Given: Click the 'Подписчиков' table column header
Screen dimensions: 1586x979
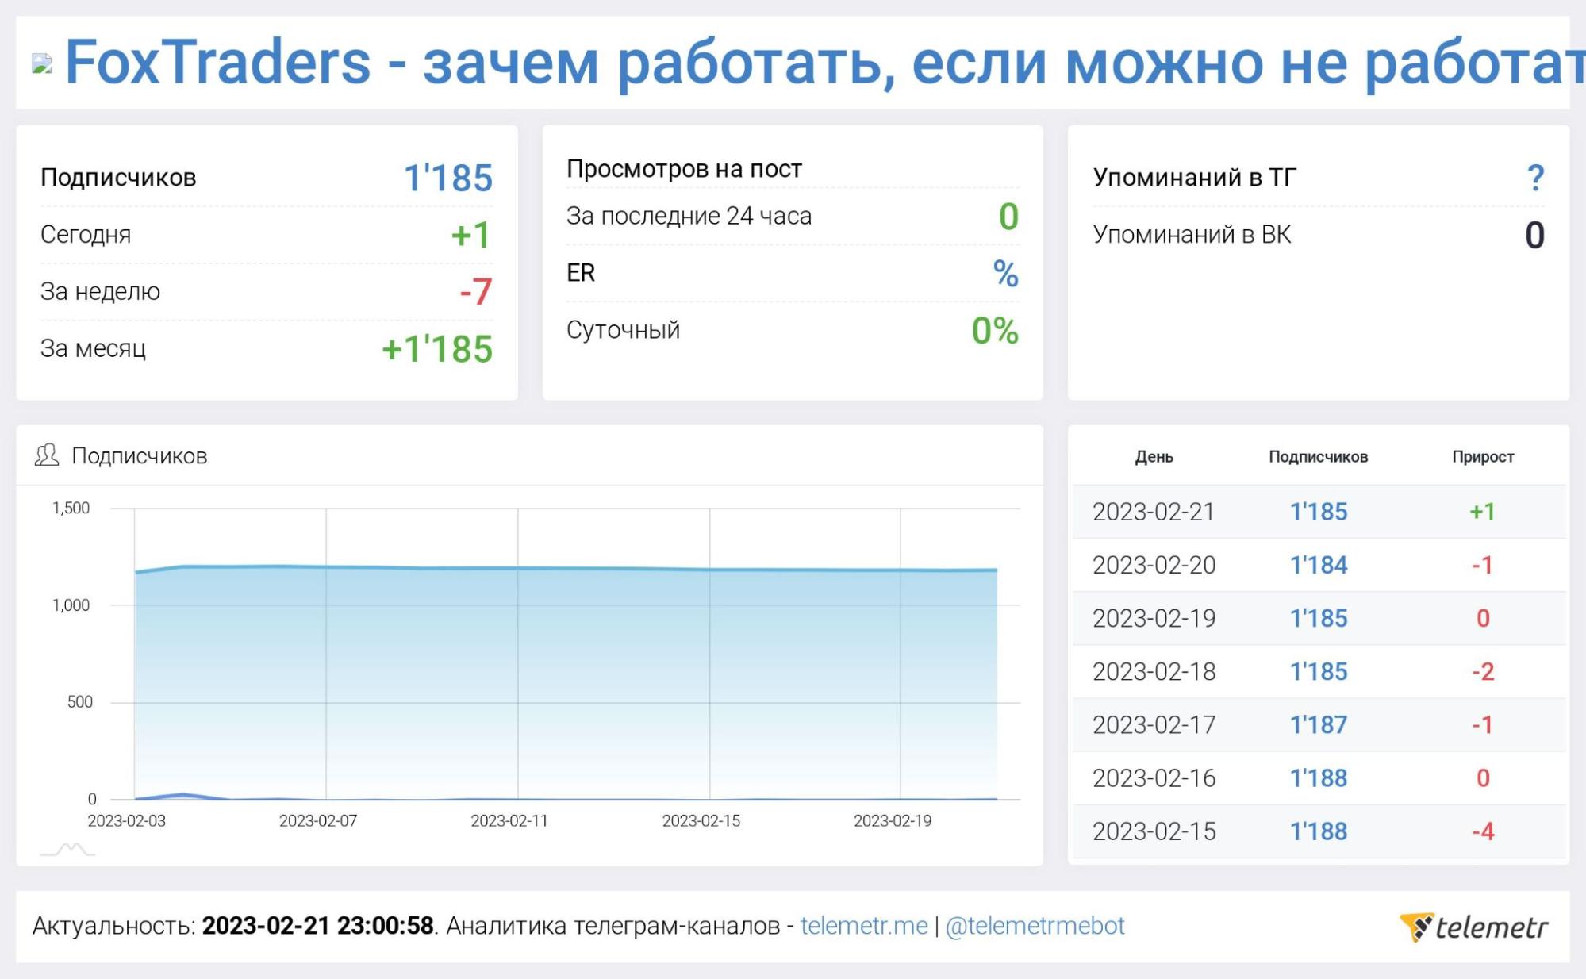Looking at the screenshot, I should pyautogui.click(x=1318, y=457).
